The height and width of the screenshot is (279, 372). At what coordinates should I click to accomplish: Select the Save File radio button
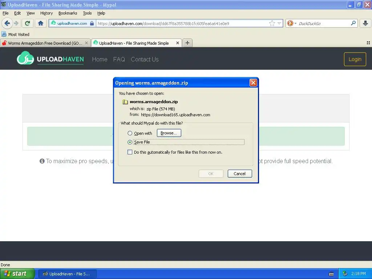click(130, 142)
